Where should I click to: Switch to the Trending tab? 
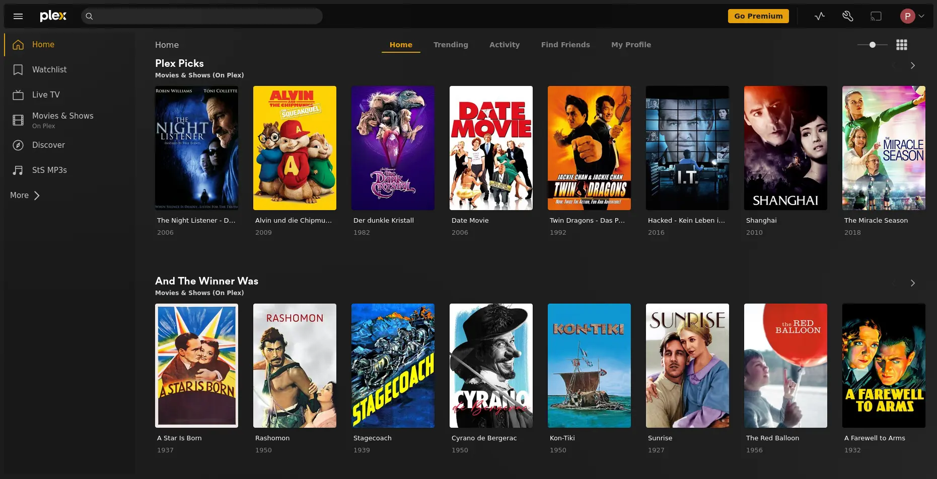click(x=450, y=45)
